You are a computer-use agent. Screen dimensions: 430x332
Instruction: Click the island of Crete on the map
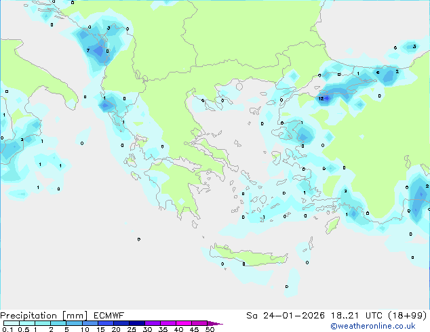pyautogui.click(x=244, y=256)
